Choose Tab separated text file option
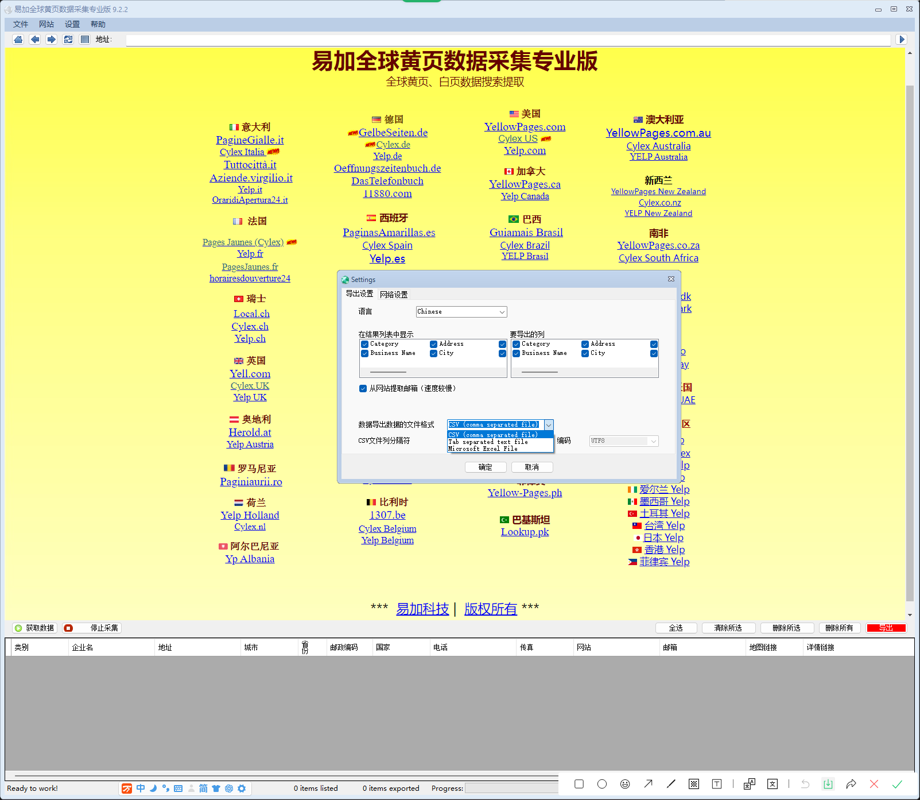 500,442
